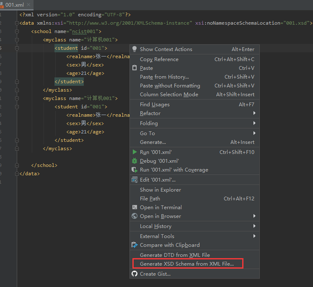Expand the Open in Browser submenu arrow
Image resolution: width=313 pixels, height=287 pixels.
coord(254,216)
